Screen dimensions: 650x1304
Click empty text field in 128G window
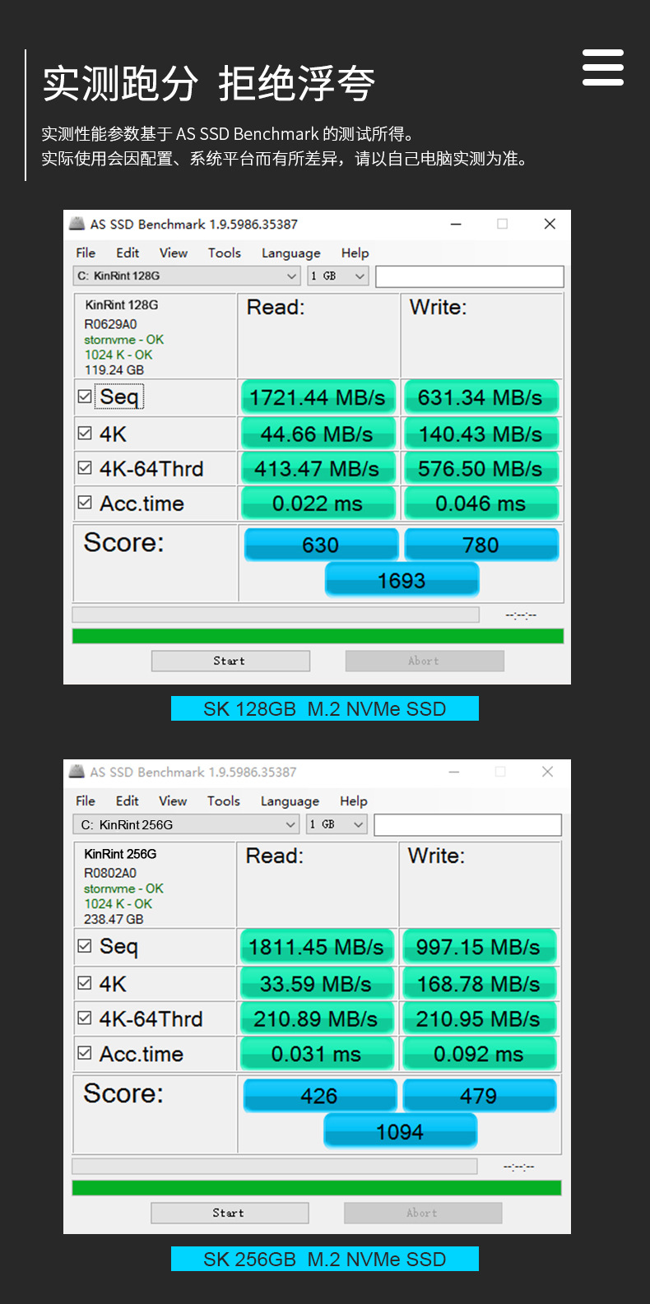(470, 276)
